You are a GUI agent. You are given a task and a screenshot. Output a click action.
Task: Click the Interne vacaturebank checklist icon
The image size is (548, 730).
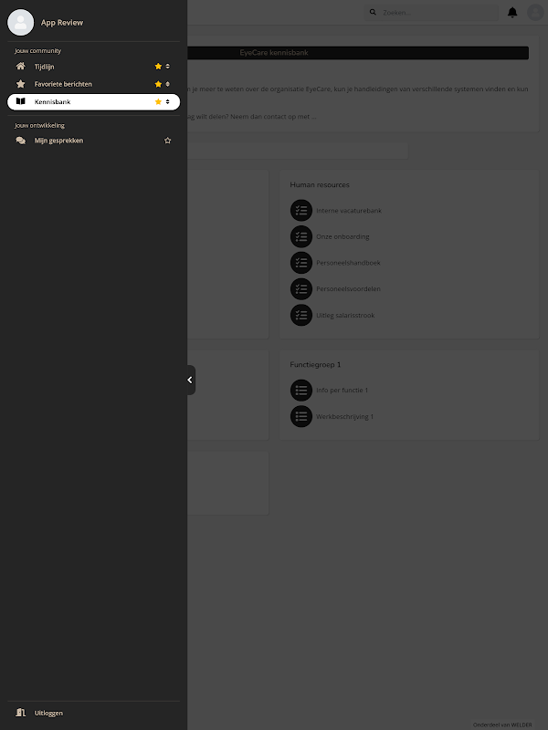click(x=301, y=211)
